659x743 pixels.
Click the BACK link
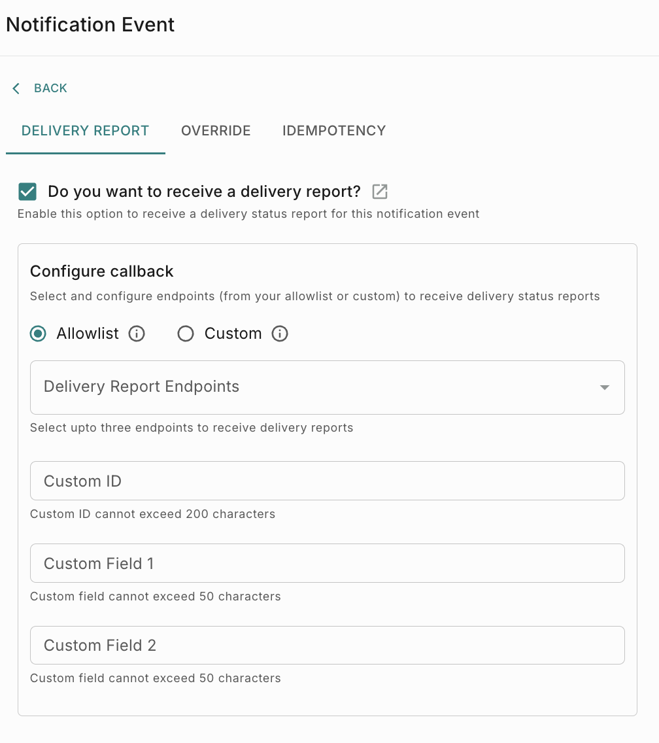click(49, 88)
